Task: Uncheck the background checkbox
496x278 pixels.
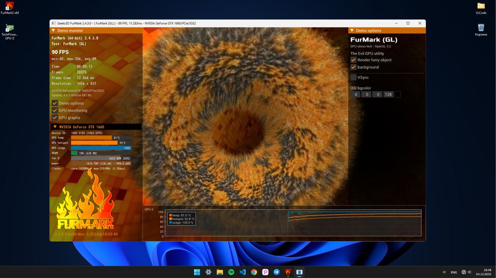Action: click(x=354, y=67)
